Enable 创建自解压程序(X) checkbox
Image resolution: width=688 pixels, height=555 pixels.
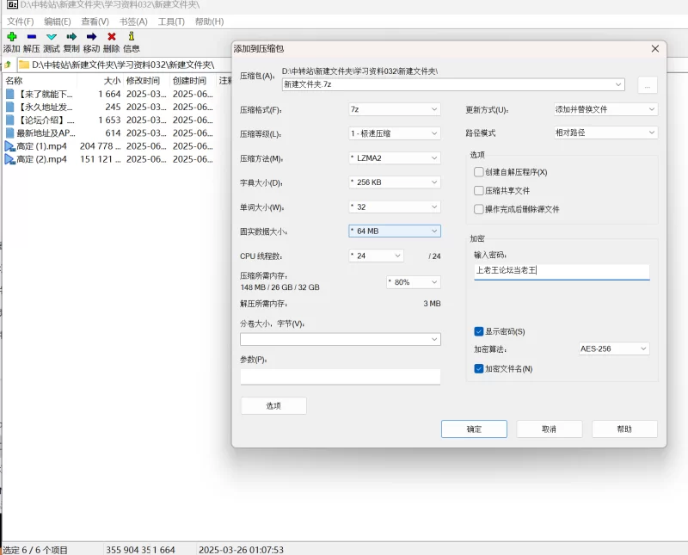coord(479,172)
